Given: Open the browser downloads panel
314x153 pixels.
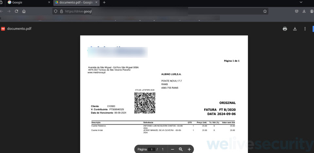Looking at the screenshot, I should pos(304,11).
